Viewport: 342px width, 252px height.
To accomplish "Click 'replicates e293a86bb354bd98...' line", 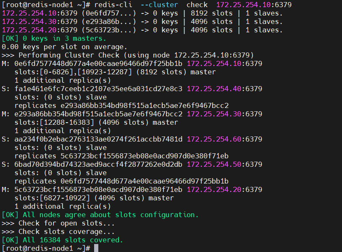I will (121, 105).
